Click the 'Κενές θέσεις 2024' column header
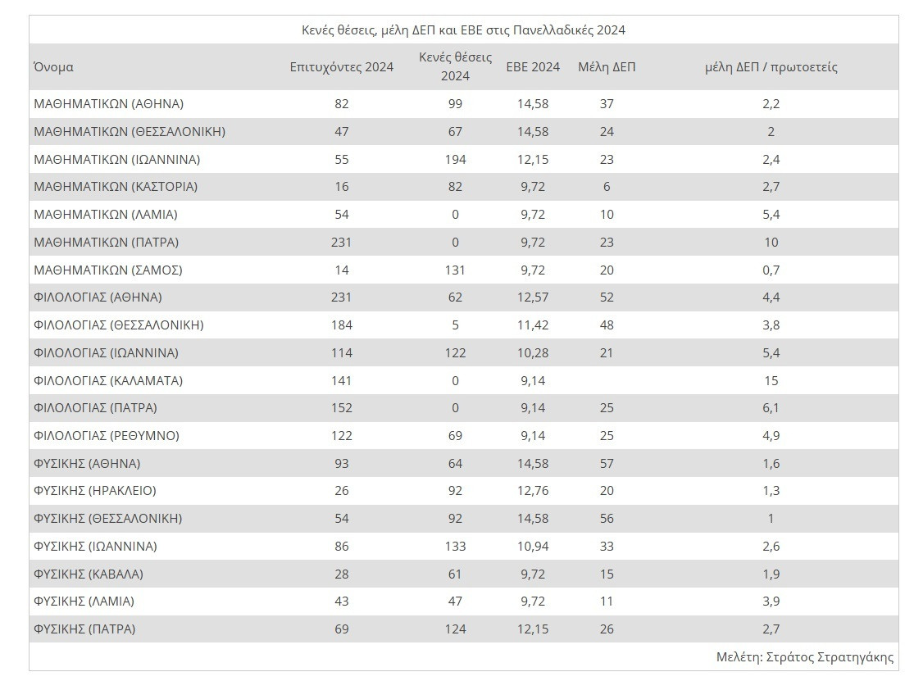The image size is (914, 681). [x=455, y=66]
